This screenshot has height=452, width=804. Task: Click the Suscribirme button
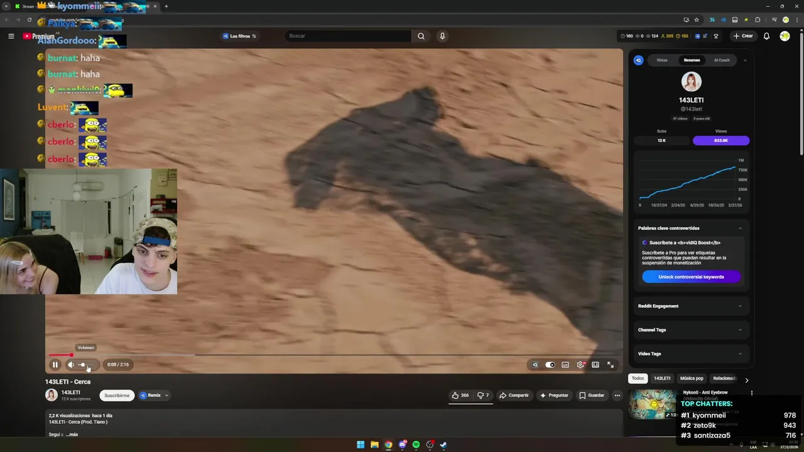tap(117, 395)
